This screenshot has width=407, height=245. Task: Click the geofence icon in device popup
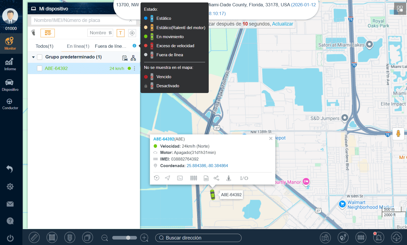[194, 178]
